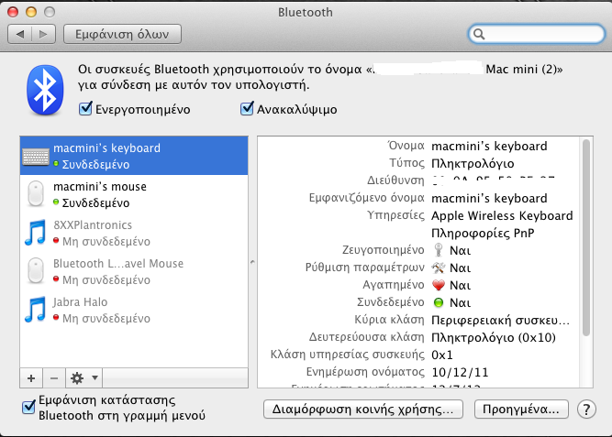Click the details pane vertical scrollbar

(x=585, y=238)
